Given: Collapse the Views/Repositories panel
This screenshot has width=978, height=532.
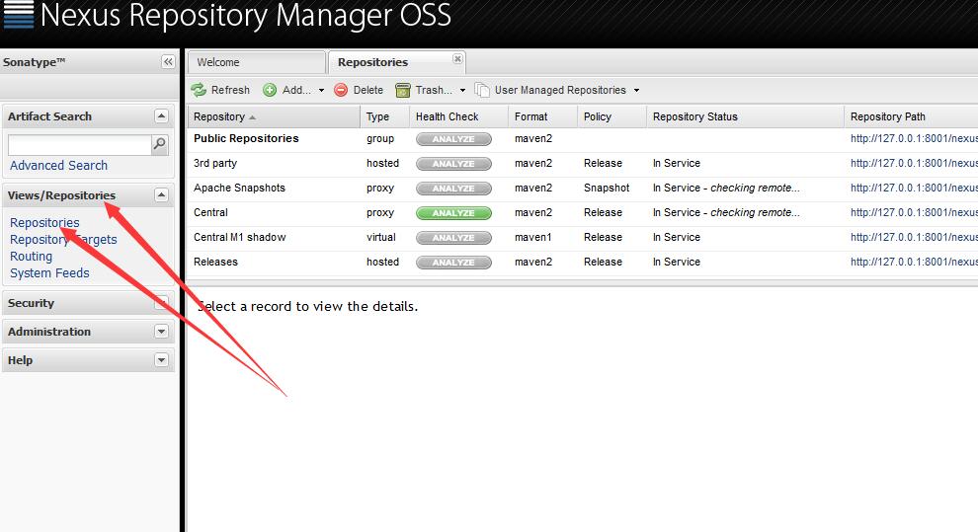Looking at the screenshot, I should tap(161, 195).
